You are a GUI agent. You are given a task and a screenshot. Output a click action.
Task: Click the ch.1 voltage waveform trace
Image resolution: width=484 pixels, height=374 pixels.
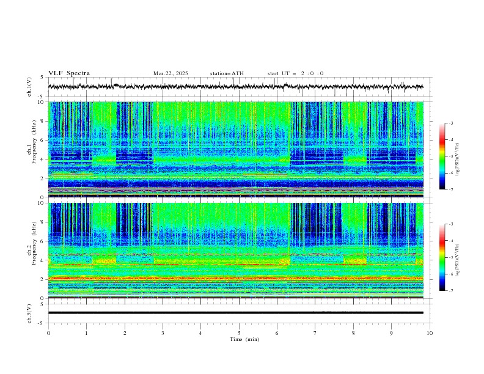tap(235, 87)
